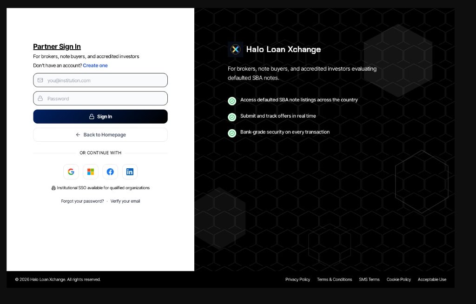
Task: Click checkmark icon beside track offers
Action: click(x=232, y=117)
